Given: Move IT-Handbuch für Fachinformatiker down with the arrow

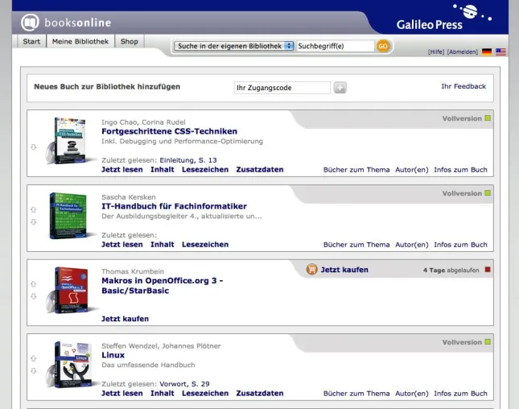Looking at the screenshot, I should [x=34, y=222].
